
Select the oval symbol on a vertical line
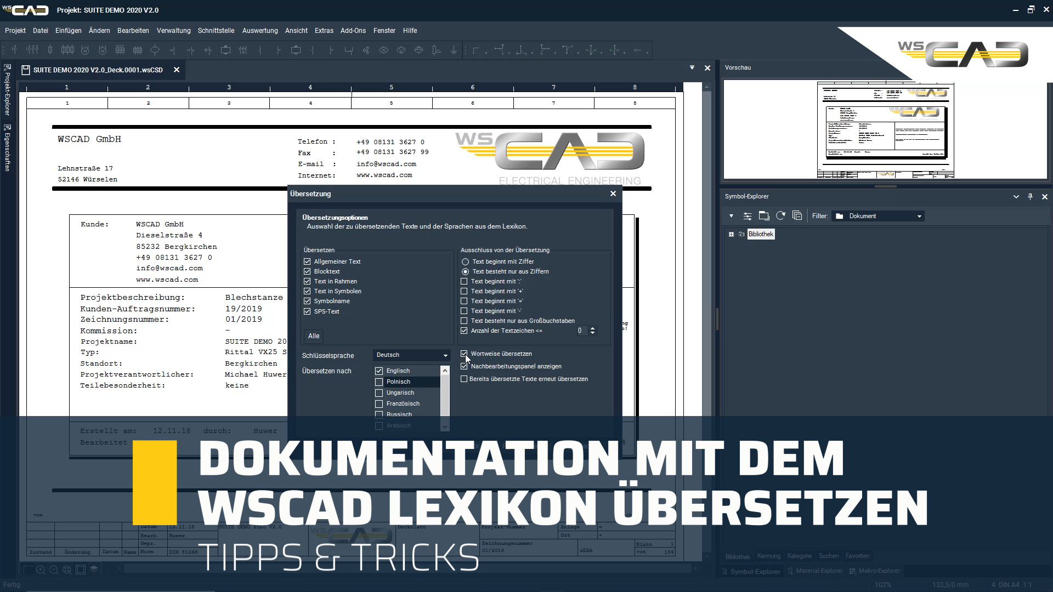pos(155,50)
